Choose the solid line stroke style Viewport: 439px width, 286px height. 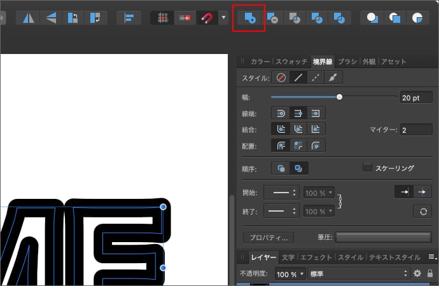(298, 78)
